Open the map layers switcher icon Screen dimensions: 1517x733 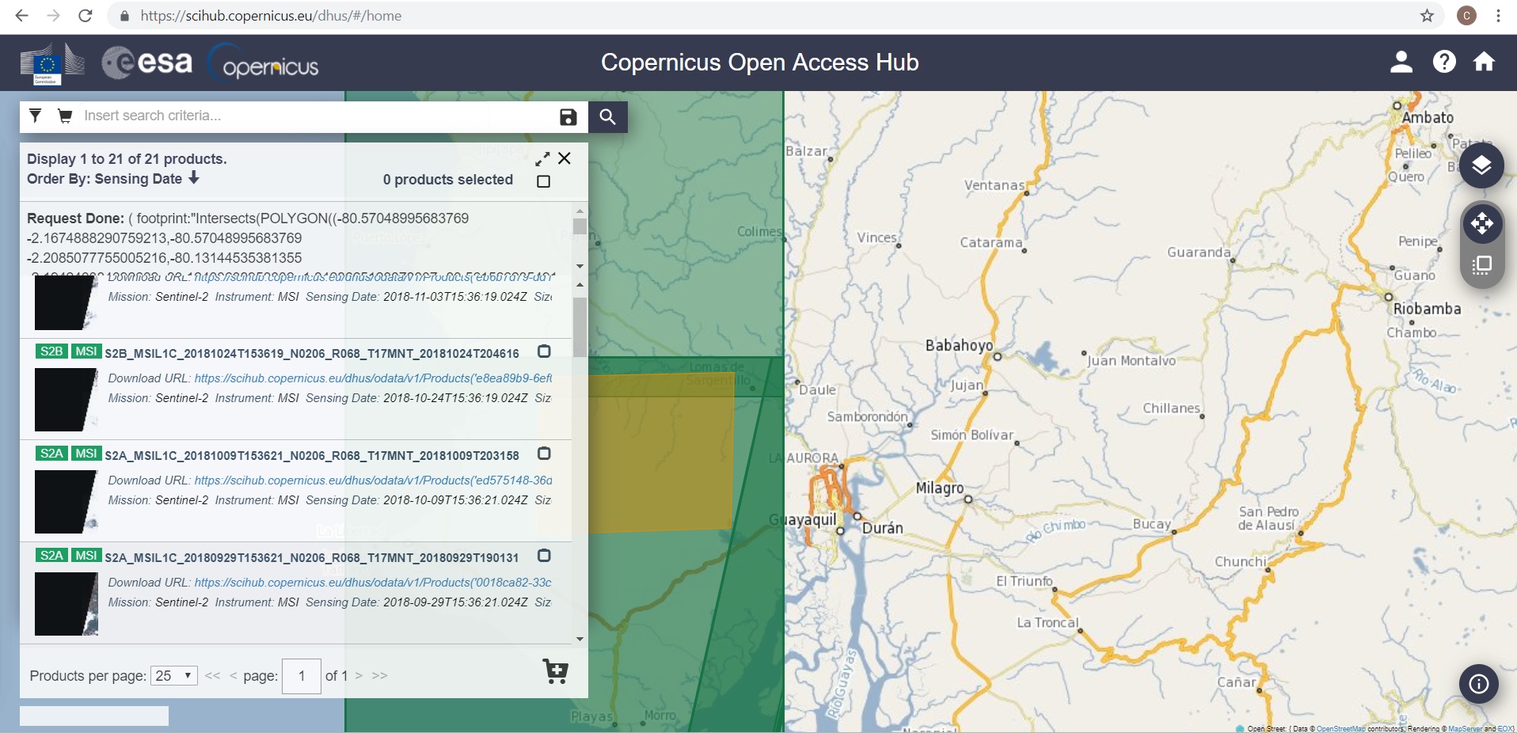[x=1481, y=165]
